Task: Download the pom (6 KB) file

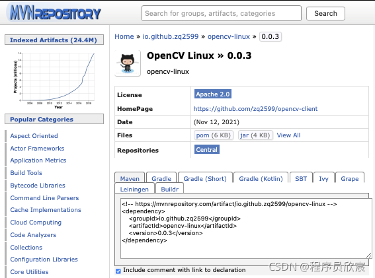Action: point(214,135)
